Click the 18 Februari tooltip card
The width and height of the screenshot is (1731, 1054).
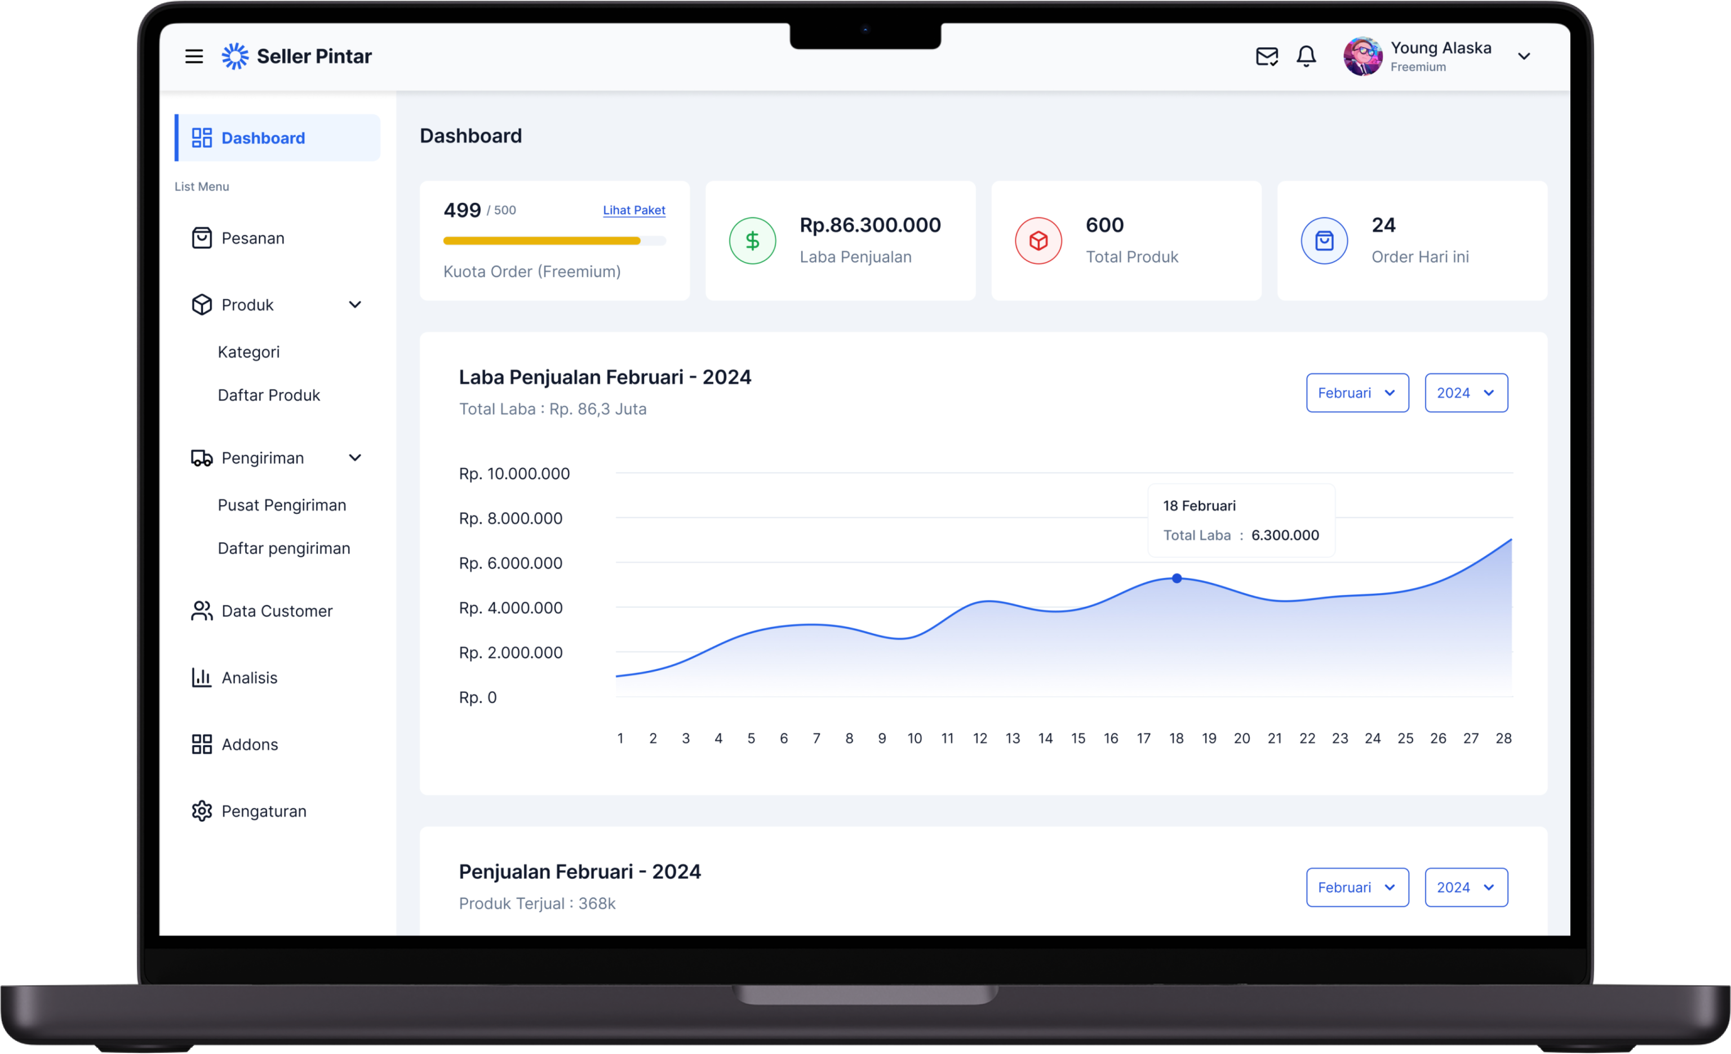pos(1241,521)
